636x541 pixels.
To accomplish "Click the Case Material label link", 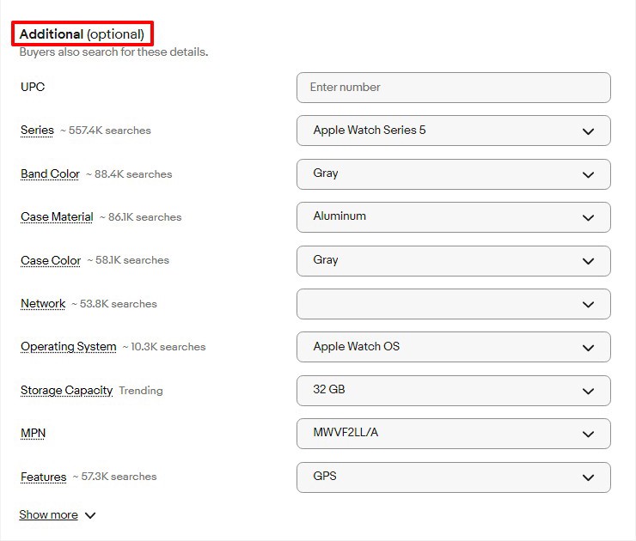I will [57, 216].
